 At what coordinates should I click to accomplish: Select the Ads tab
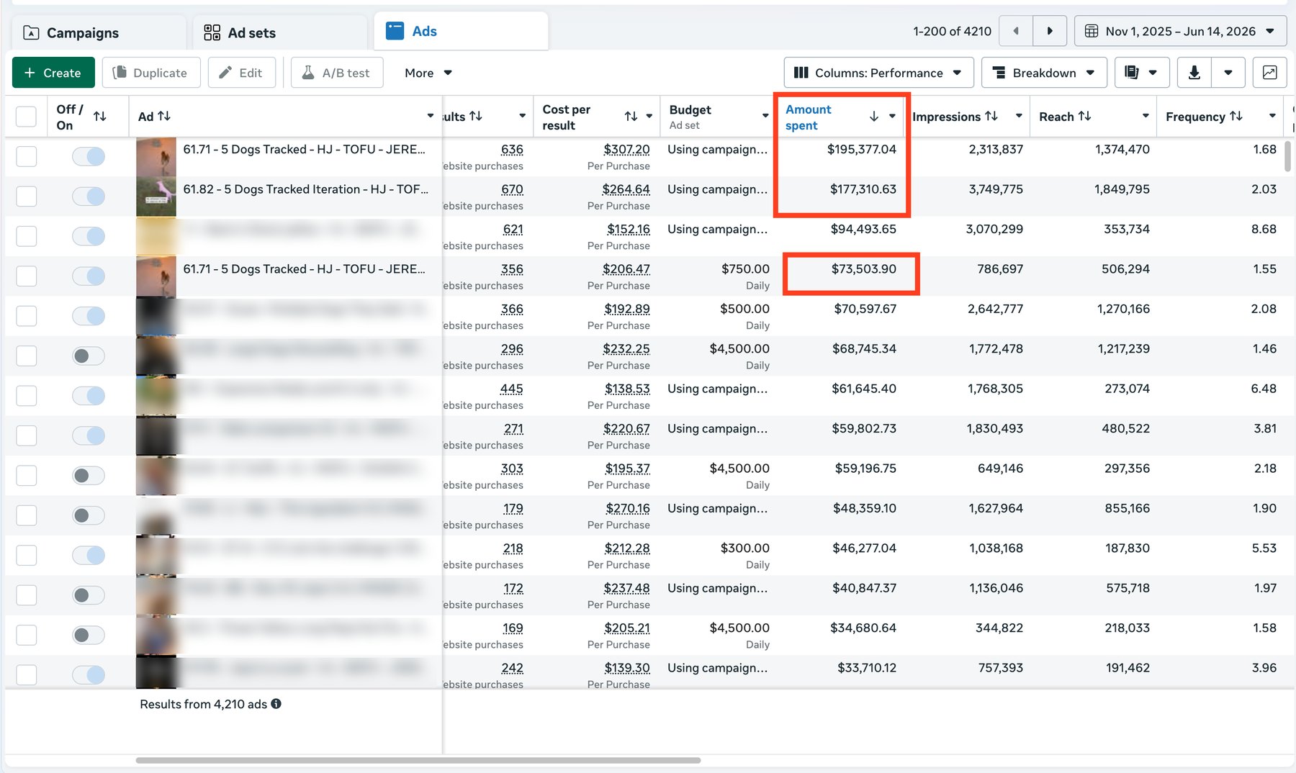point(461,31)
